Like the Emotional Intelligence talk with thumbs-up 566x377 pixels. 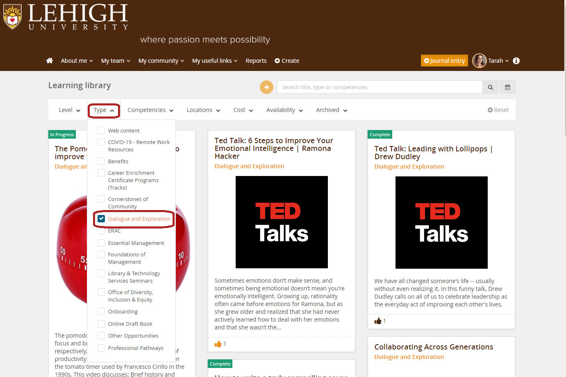click(x=218, y=344)
